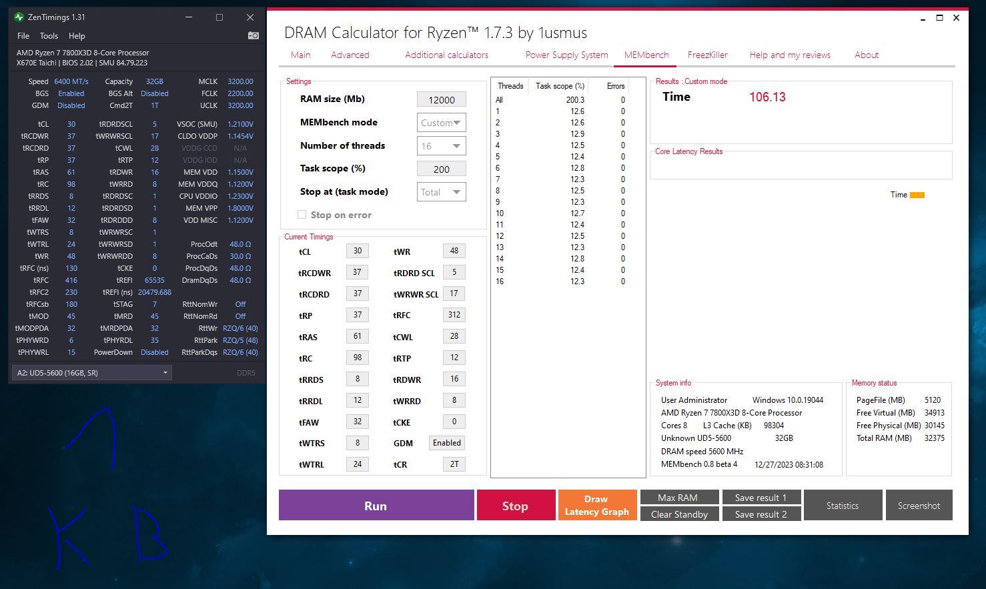Click the Screenshot button in DRAM Calculator
The width and height of the screenshot is (986, 589).
coord(919,506)
